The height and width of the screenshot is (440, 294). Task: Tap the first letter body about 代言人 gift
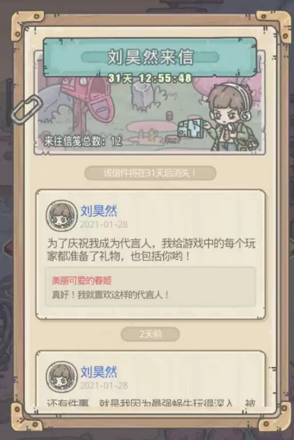click(152, 250)
